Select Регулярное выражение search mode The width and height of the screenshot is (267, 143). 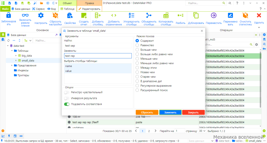click(x=137, y=86)
